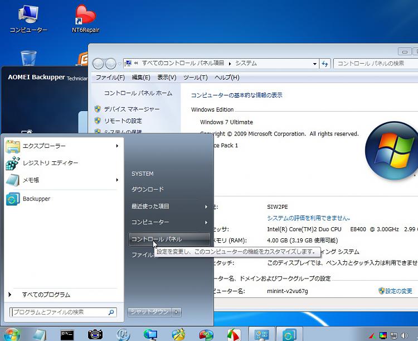Viewport: 418px width, 341px height.
Task: Launch the NT6Repair desktop shortcut
Action: 85,18
